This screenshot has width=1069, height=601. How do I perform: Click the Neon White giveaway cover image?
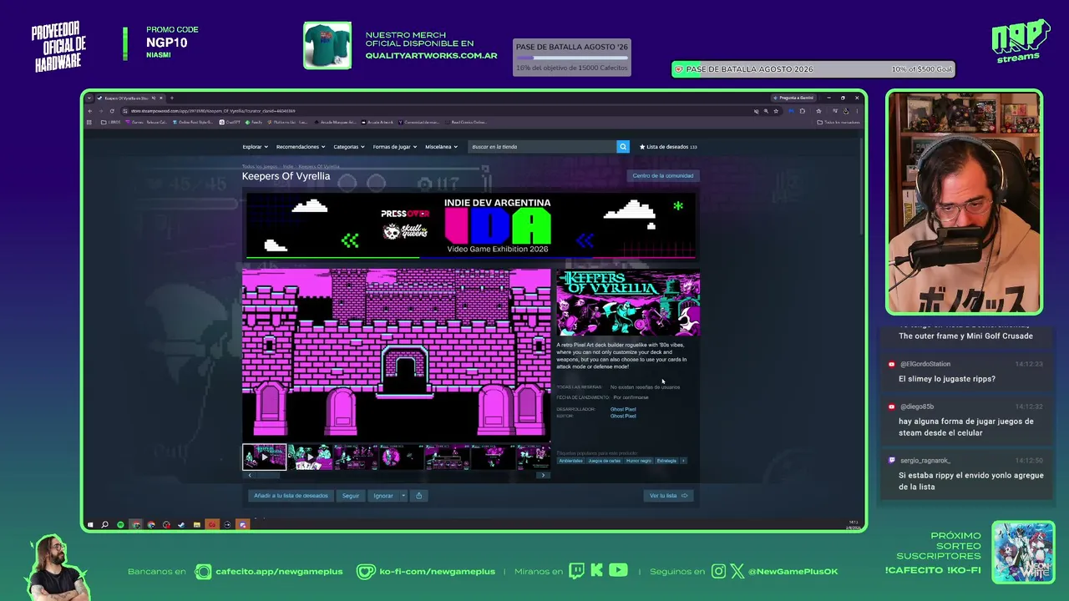1023,552
